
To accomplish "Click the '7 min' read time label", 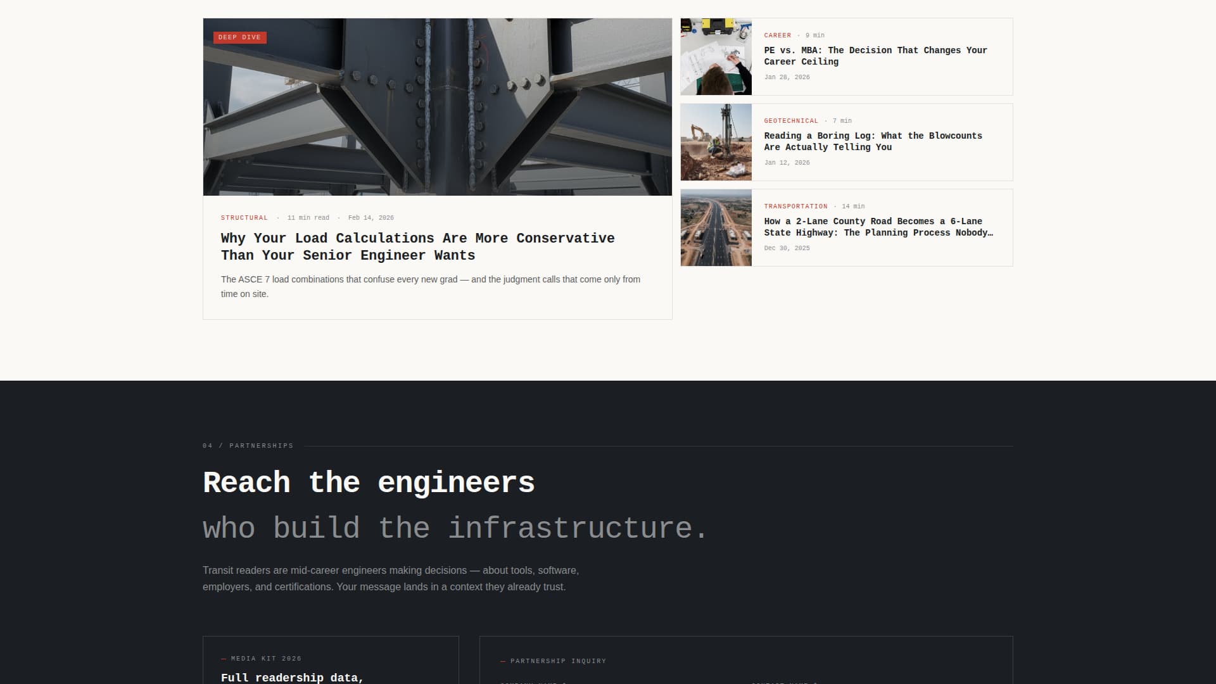I will coord(842,121).
